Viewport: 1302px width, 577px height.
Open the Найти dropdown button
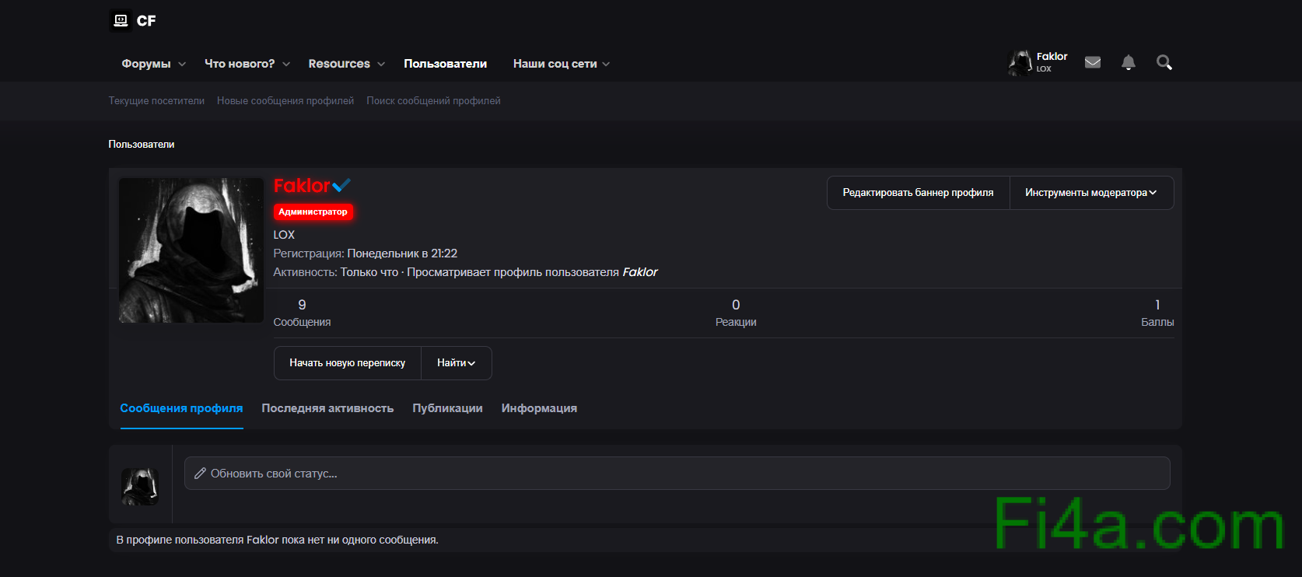tap(456, 363)
